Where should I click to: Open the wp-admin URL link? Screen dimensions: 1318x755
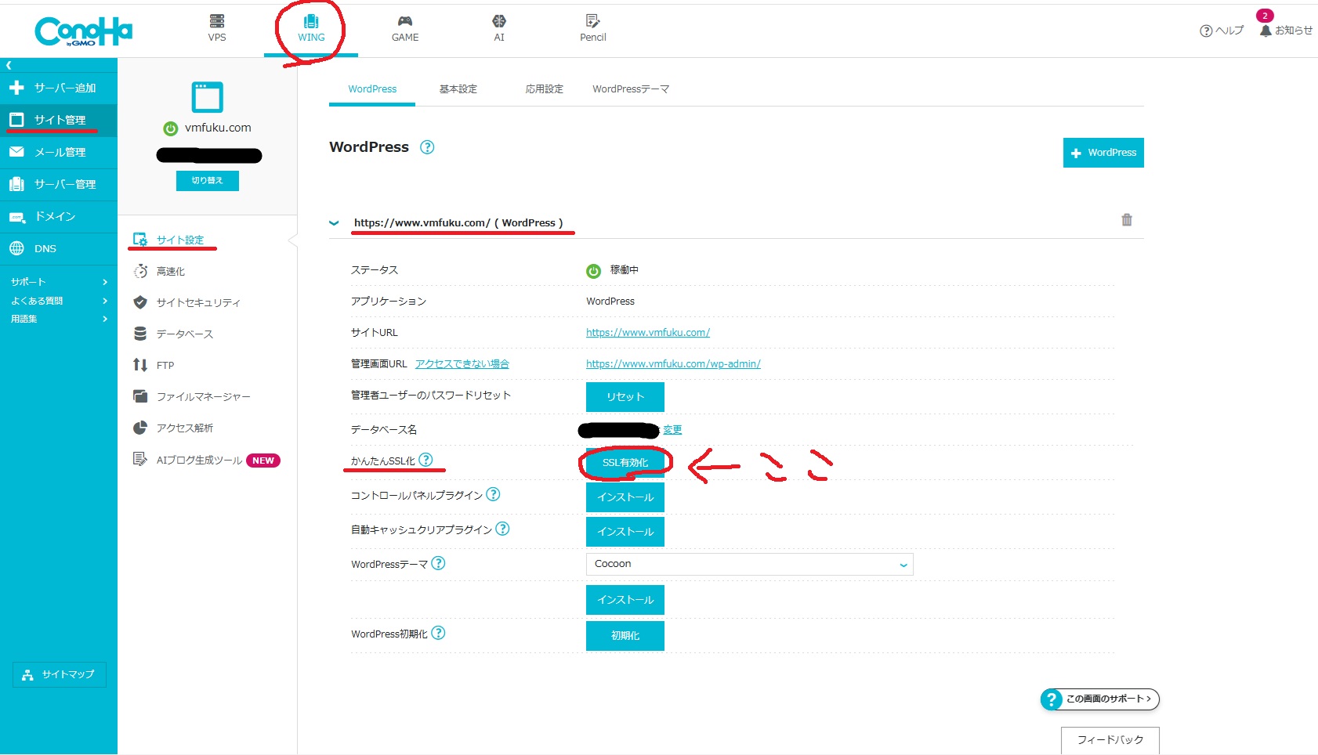[673, 364]
